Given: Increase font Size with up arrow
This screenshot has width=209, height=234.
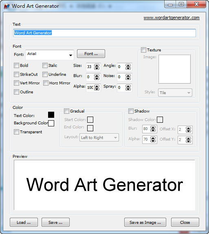Looking at the screenshot, I should pyautogui.click(x=97, y=65).
